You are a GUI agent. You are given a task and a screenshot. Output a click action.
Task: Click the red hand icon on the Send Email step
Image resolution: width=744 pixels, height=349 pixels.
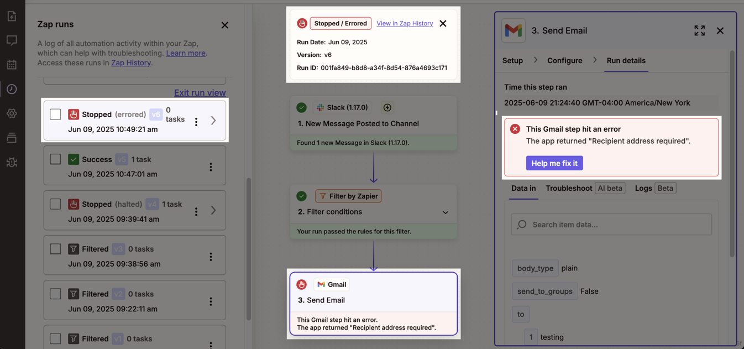click(301, 284)
